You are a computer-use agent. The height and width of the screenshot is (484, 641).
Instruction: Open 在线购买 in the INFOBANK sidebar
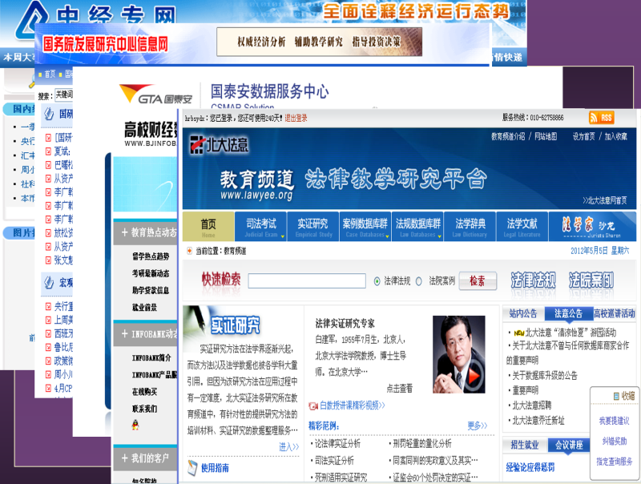pos(144,392)
